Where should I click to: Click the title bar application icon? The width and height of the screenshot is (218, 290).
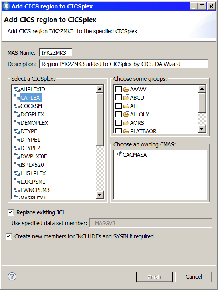pos(6,6)
